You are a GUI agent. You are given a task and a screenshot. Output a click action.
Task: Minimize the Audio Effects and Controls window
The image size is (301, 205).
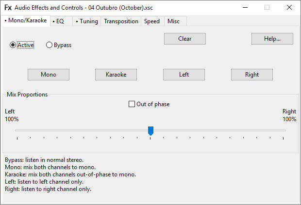pyautogui.click(x=244, y=7)
